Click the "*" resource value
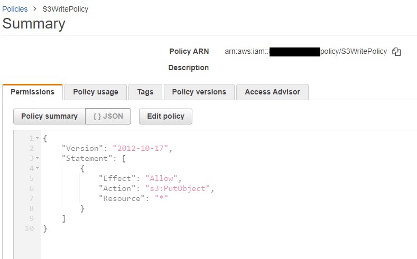The width and height of the screenshot is (417, 259). click(x=161, y=198)
